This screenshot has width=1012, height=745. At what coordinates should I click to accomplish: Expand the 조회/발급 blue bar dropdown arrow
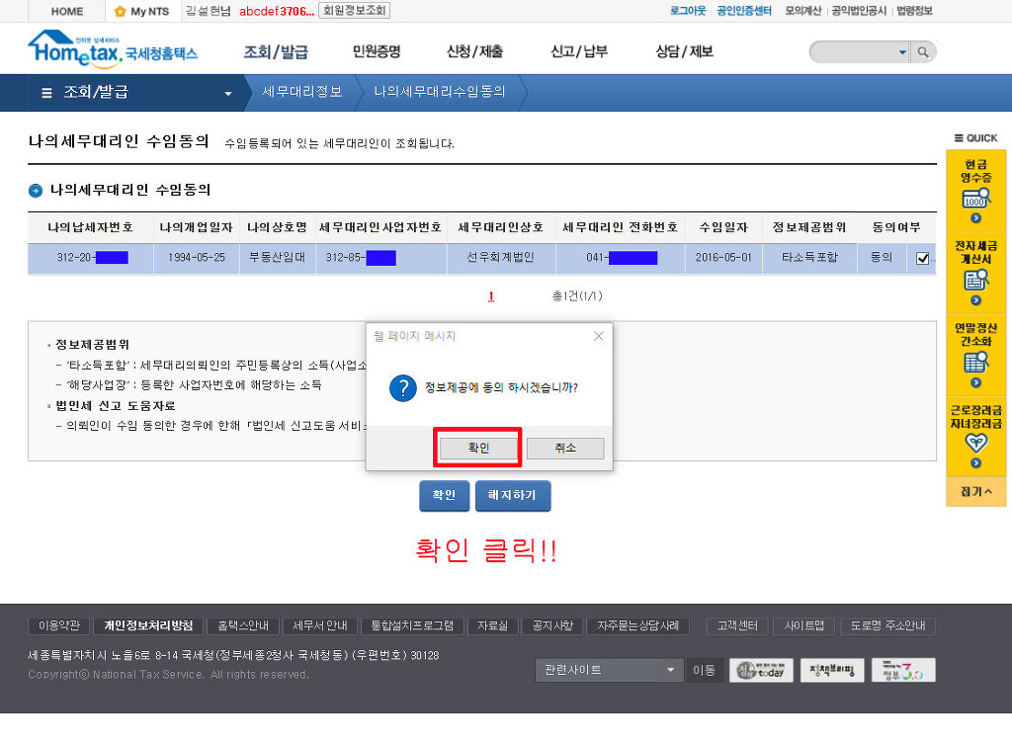click(228, 94)
